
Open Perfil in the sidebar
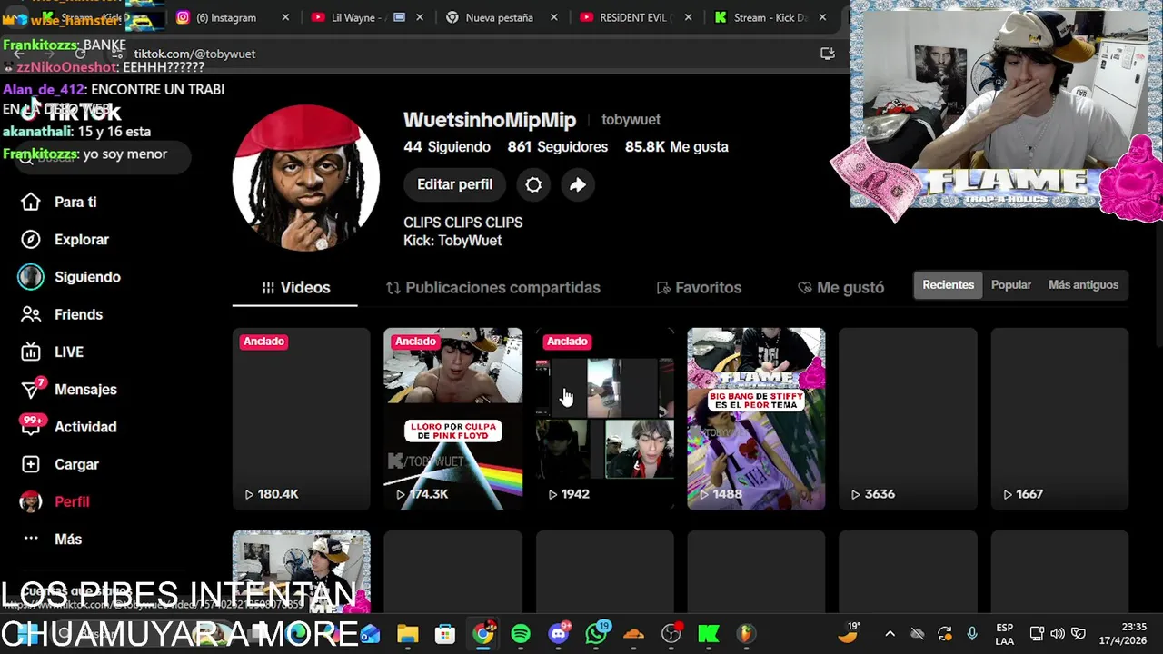tap(56, 501)
